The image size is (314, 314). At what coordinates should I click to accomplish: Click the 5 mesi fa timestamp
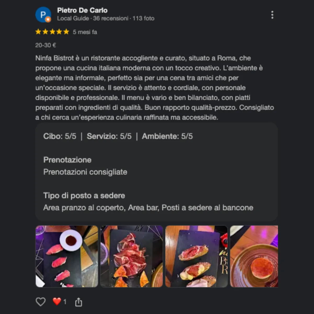pyautogui.click(x=85, y=32)
